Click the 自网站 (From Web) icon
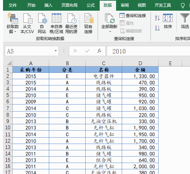The image size is (190, 174). pyautogui.click(x=42, y=23)
